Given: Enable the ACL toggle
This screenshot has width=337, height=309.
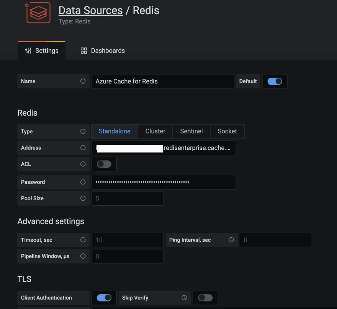Looking at the screenshot, I should [104, 164].
